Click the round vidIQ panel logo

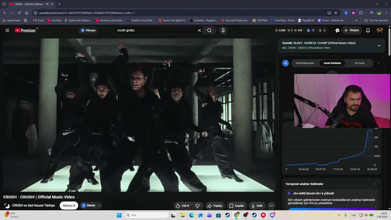click(x=286, y=63)
